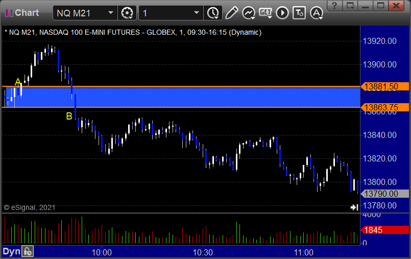Screen dimensions: 411x259
Task: Open dropdown arrow under the A icon
Action: 321,18
